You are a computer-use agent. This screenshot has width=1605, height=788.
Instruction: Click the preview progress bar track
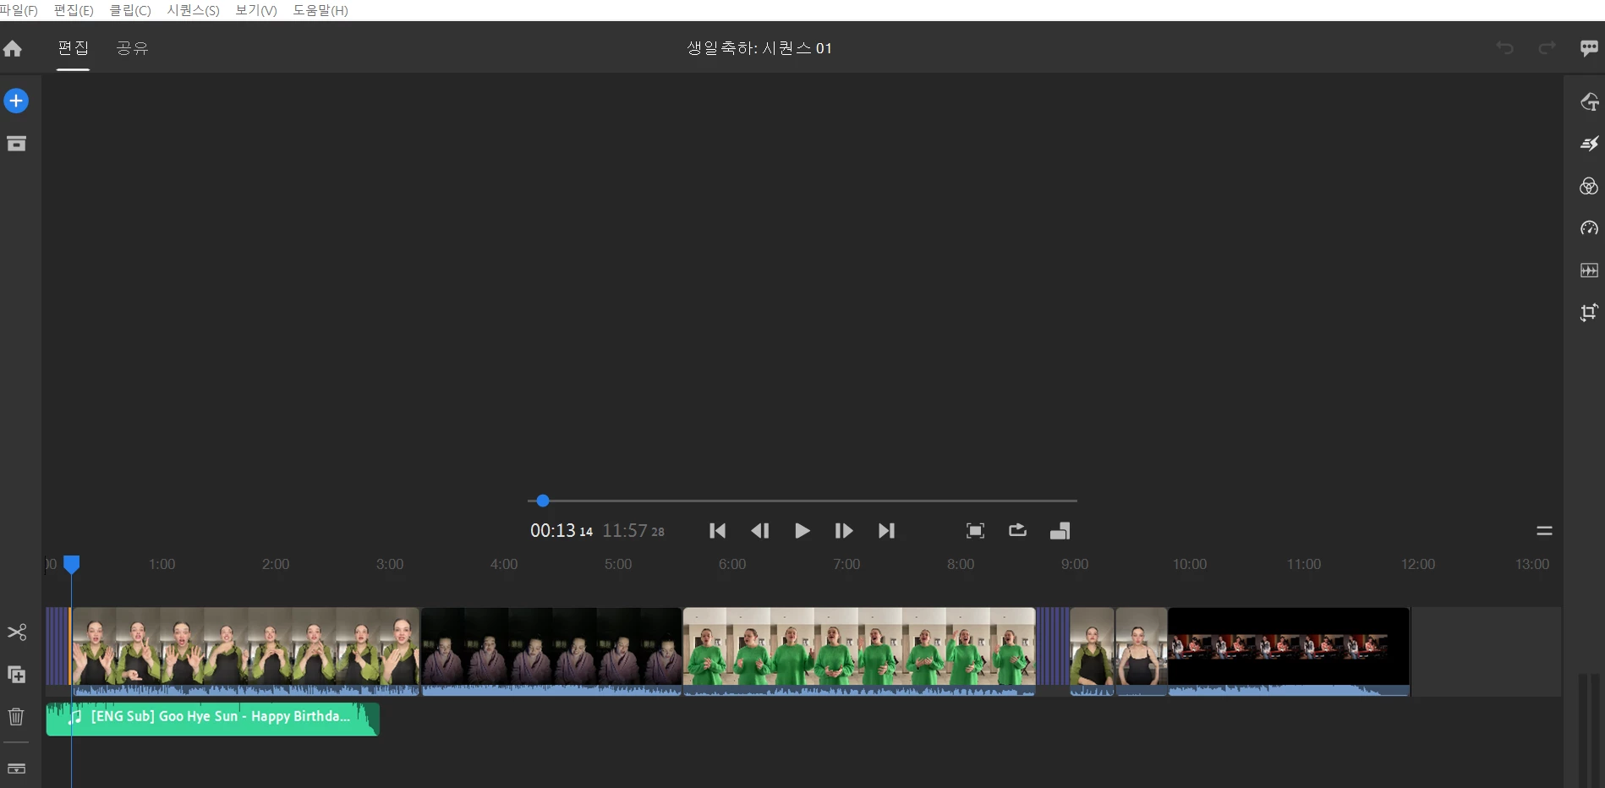click(802, 501)
